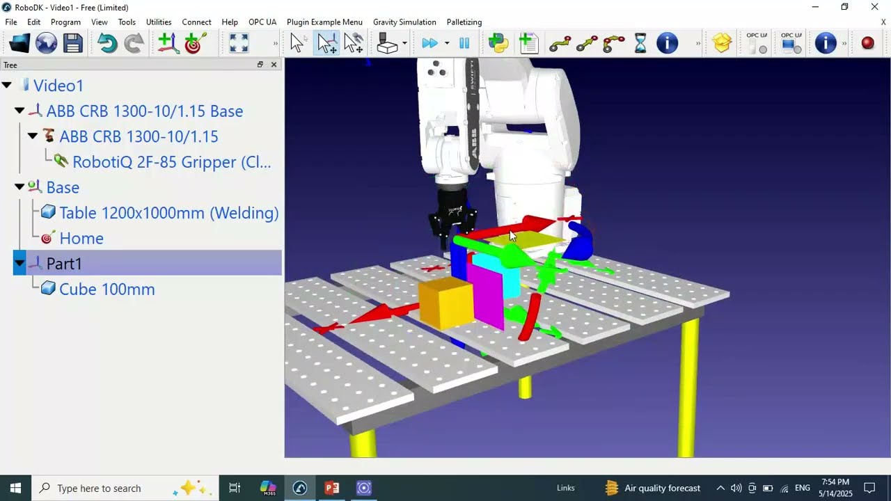The width and height of the screenshot is (891, 501).
Task: Show hidden system tray icons
Action: tap(720, 488)
